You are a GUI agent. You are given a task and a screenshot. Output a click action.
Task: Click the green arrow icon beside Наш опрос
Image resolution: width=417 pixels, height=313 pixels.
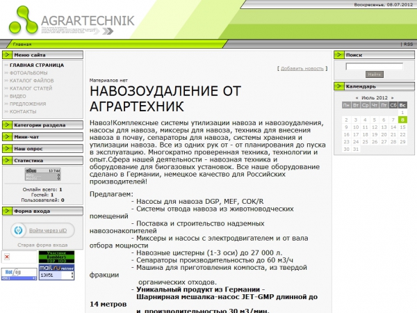coord(7,149)
